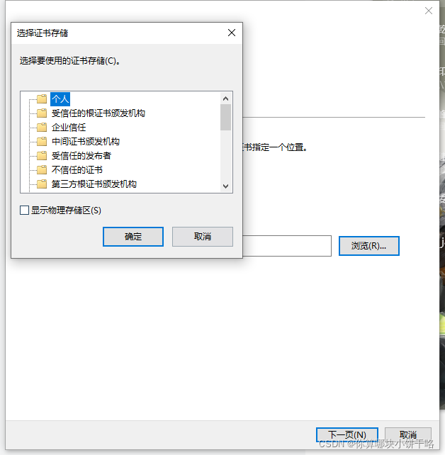Enable the 显示物理存储区 checkbox
The image size is (445, 455).
point(24,210)
